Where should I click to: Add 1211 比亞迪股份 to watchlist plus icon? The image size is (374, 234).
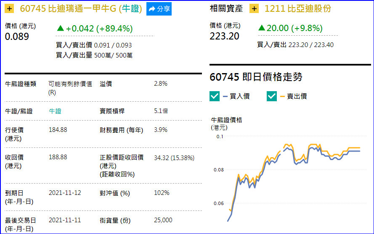click(x=254, y=9)
